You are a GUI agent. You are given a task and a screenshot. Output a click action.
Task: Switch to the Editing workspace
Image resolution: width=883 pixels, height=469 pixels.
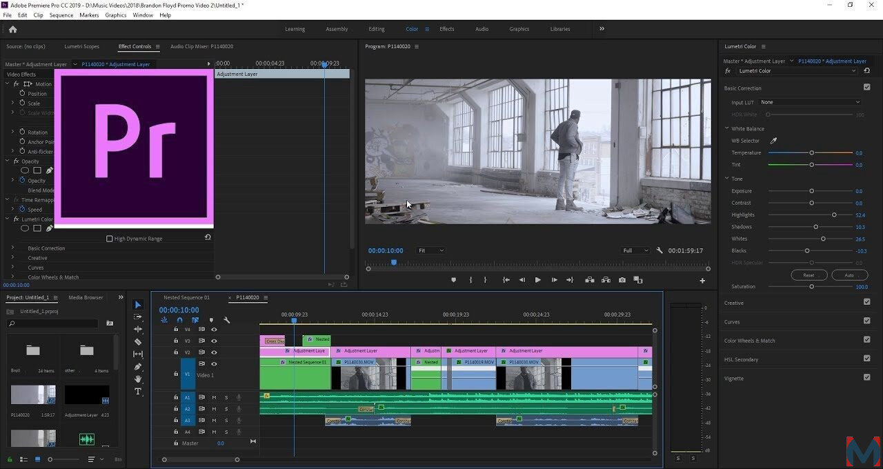pos(377,29)
